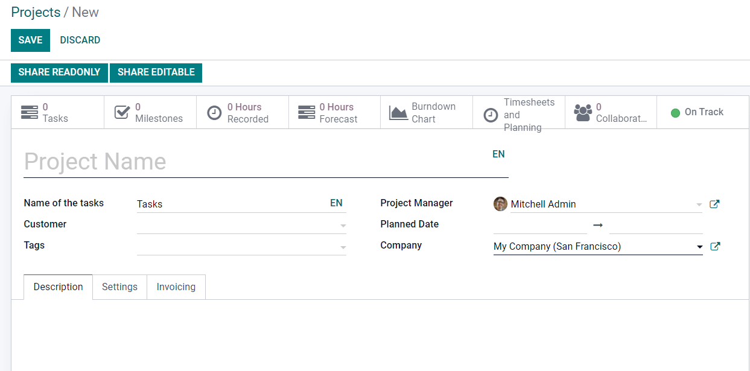Image resolution: width=750 pixels, height=371 pixels.
Task: Expand the Project Manager dropdown arrow
Action: click(x=699, y=205)
